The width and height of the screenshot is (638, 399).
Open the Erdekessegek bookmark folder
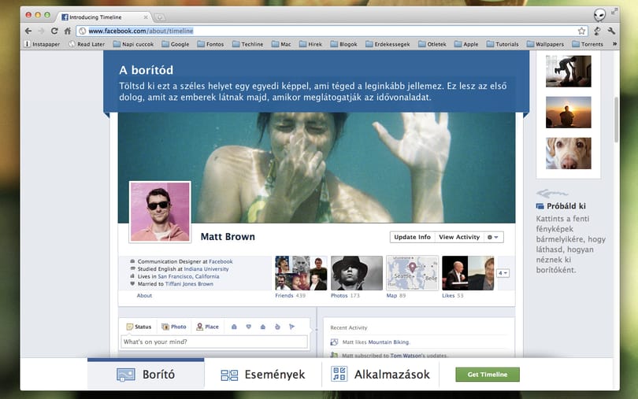tap(388, 44)
